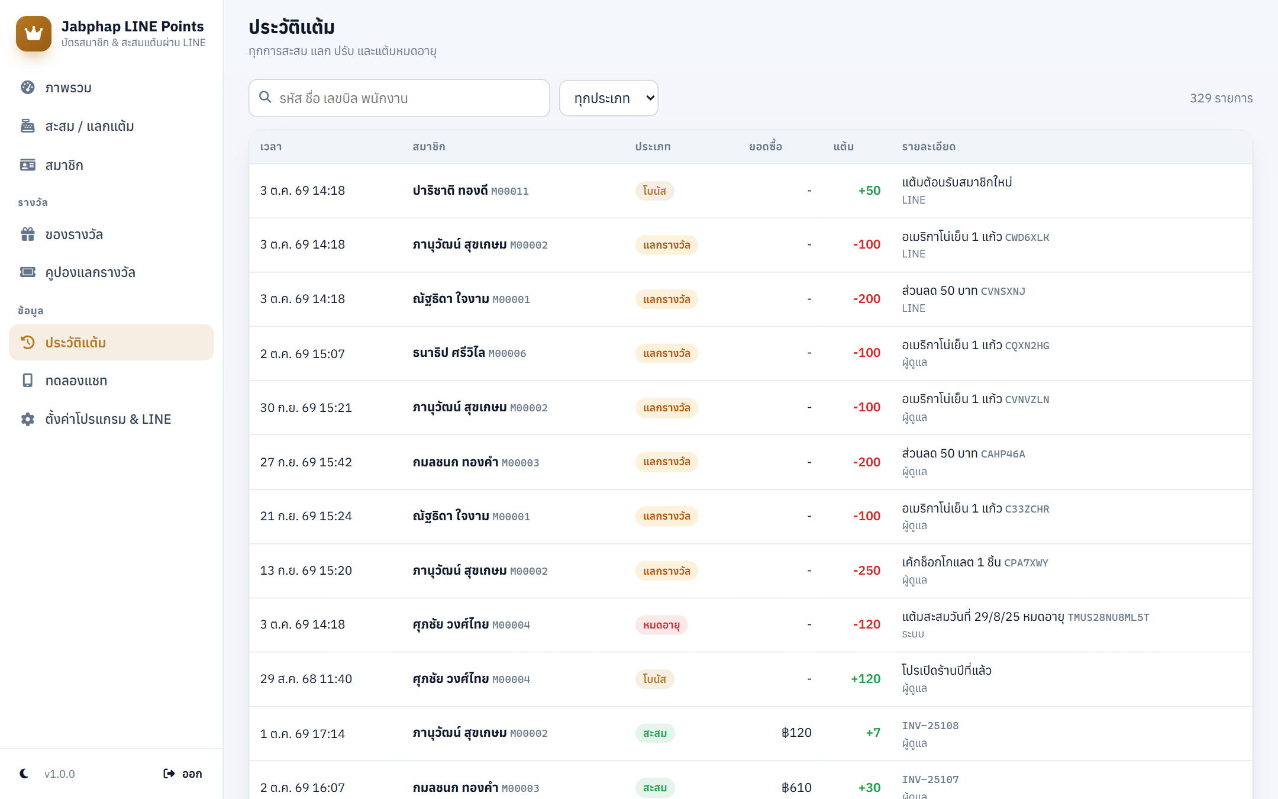Click the ของรางวัล gift icon
Screen dimensions: 1278x799
click(28, 234)
